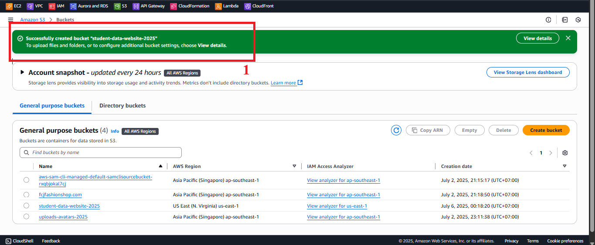Open the hamburger navigation menu

[x=10, y=20]
